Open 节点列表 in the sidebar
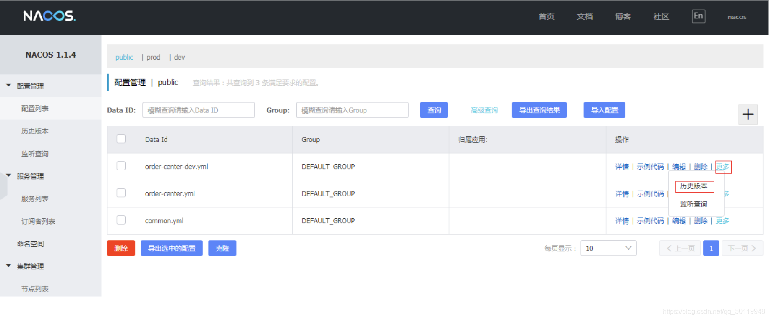 (35, 289)
